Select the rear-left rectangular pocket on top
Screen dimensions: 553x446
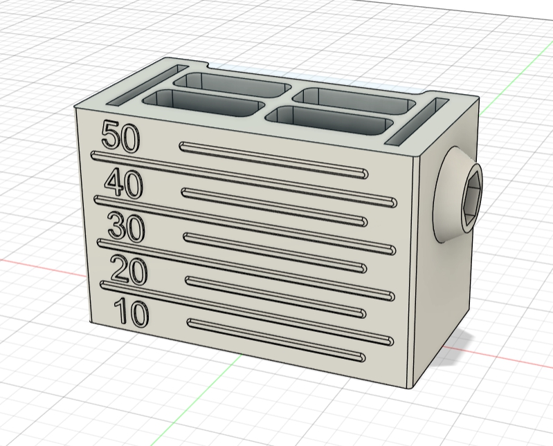[233, 84]
